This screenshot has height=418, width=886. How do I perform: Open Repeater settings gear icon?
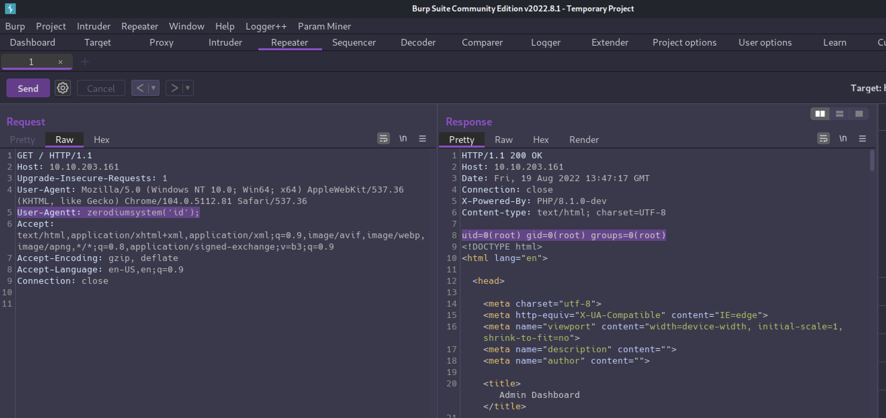click(x=62, y=88)
